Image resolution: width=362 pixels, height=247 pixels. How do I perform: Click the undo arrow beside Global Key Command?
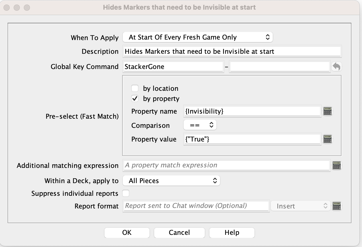tap(336, 67)
